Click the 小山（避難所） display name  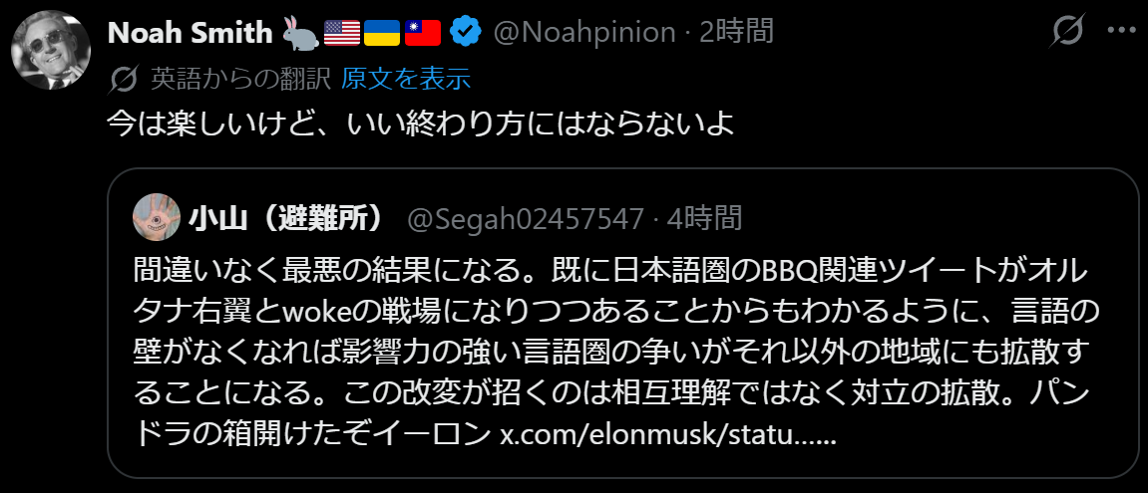288,218
